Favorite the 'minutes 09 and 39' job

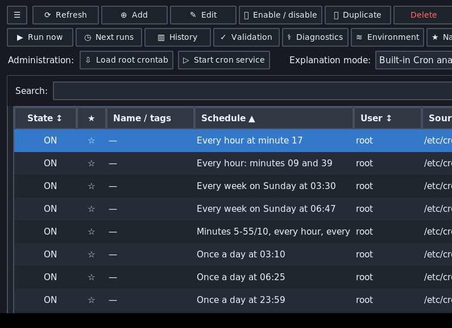(x=92, y=163)
